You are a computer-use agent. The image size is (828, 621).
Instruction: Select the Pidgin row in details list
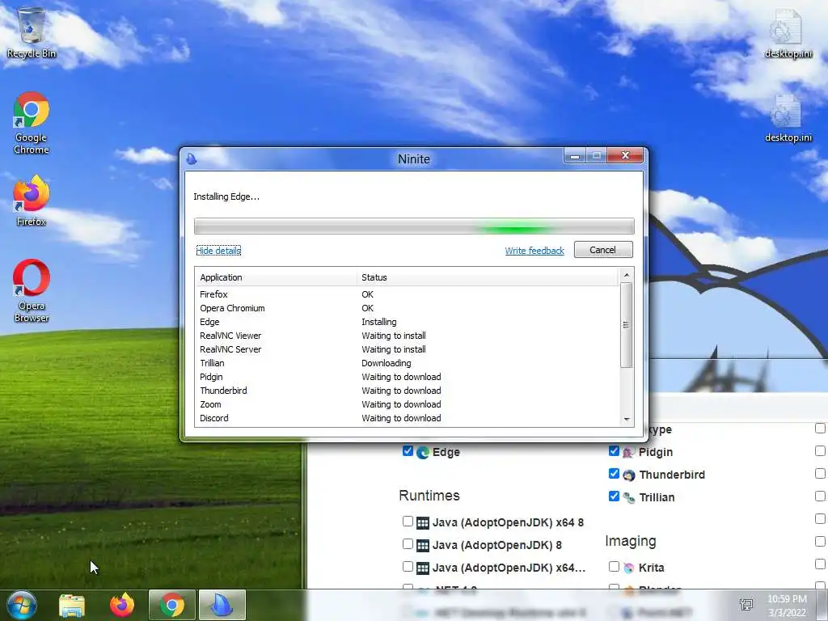pyautogui.click(x=407, y=377)
